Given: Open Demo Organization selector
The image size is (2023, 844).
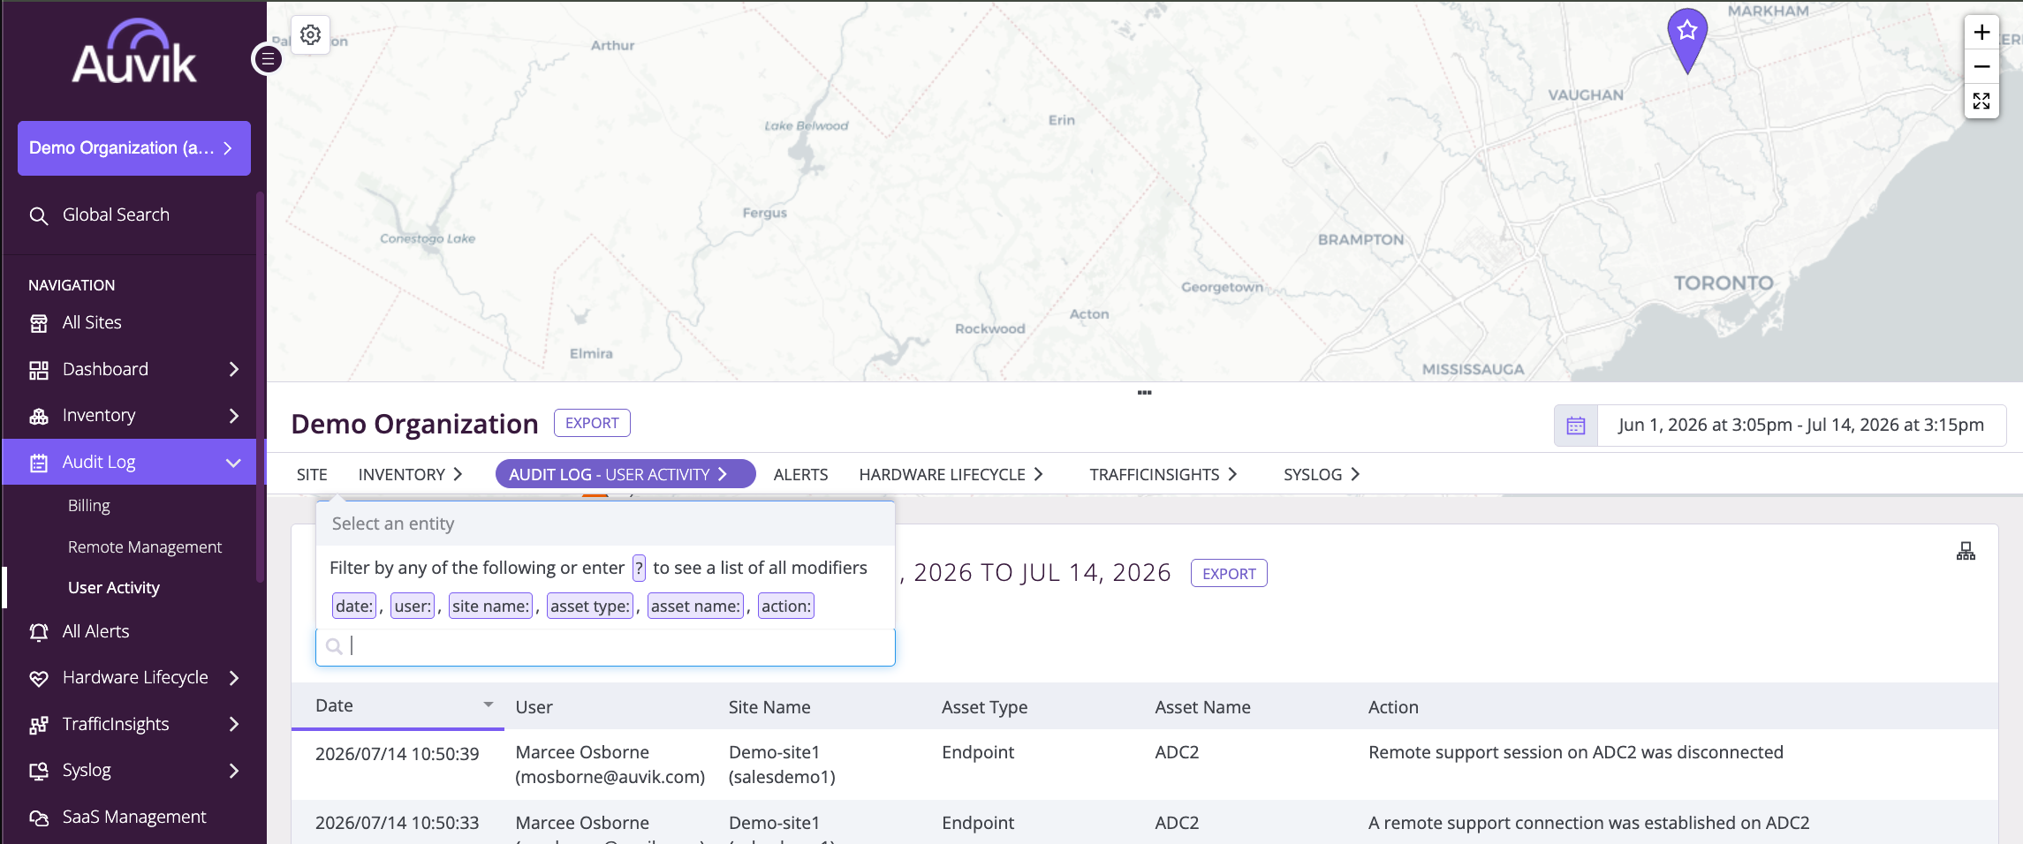Looking at the screenshot, I should coord(134,148).
